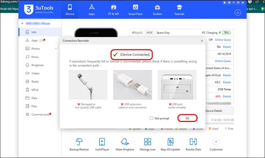265x158 pixels.
Task: Click Online Query below 09/14/2014
Action: click(x=223, y=61)
